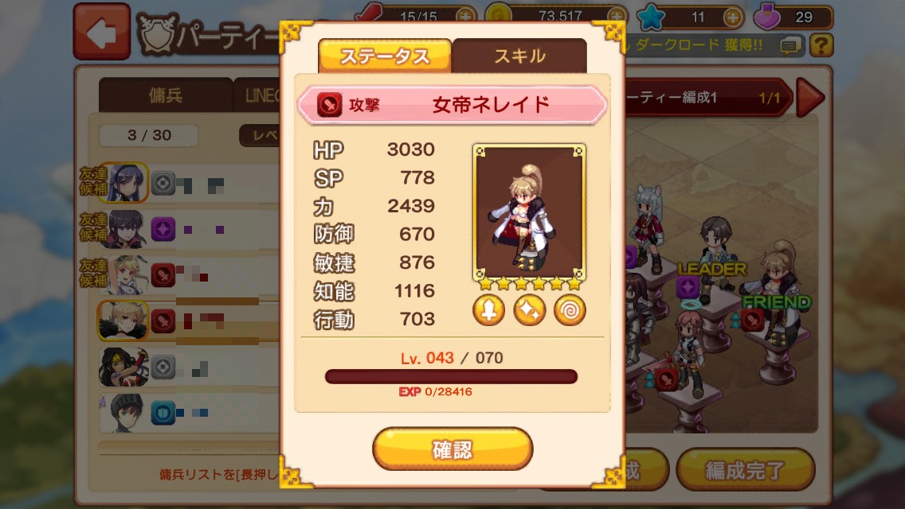Click the red attack type icon beside 攻撃
The height and width of the screenshot is (509, 905).
[329, 105]
